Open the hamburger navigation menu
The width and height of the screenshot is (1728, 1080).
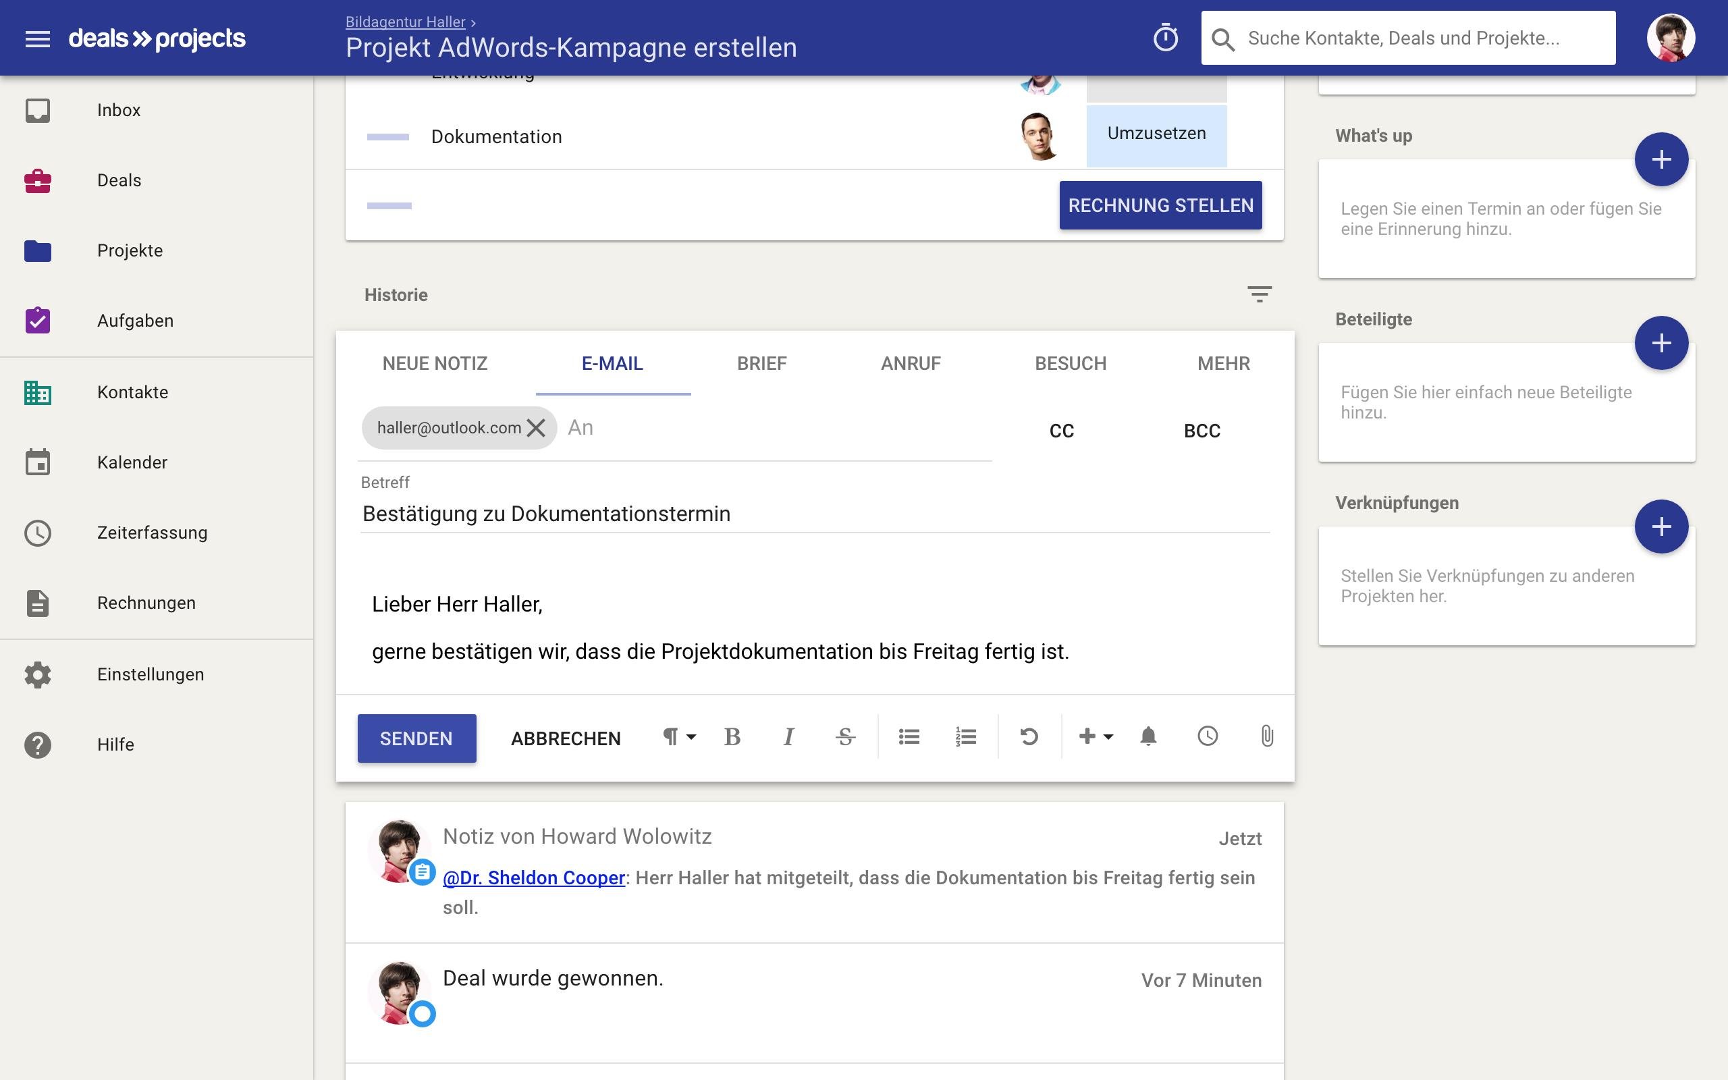(x=37, y=39)
